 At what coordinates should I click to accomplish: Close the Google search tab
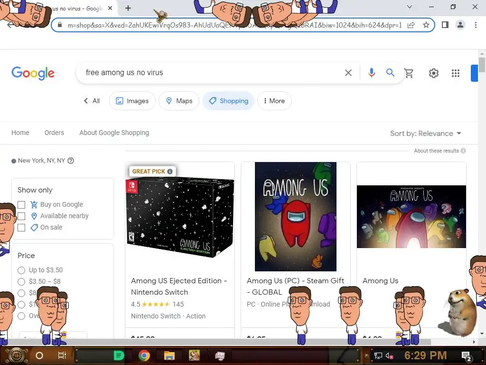coord(110,9)
